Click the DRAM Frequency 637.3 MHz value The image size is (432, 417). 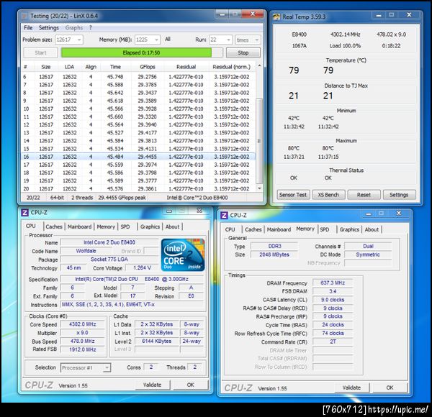[x=333, y=283]
